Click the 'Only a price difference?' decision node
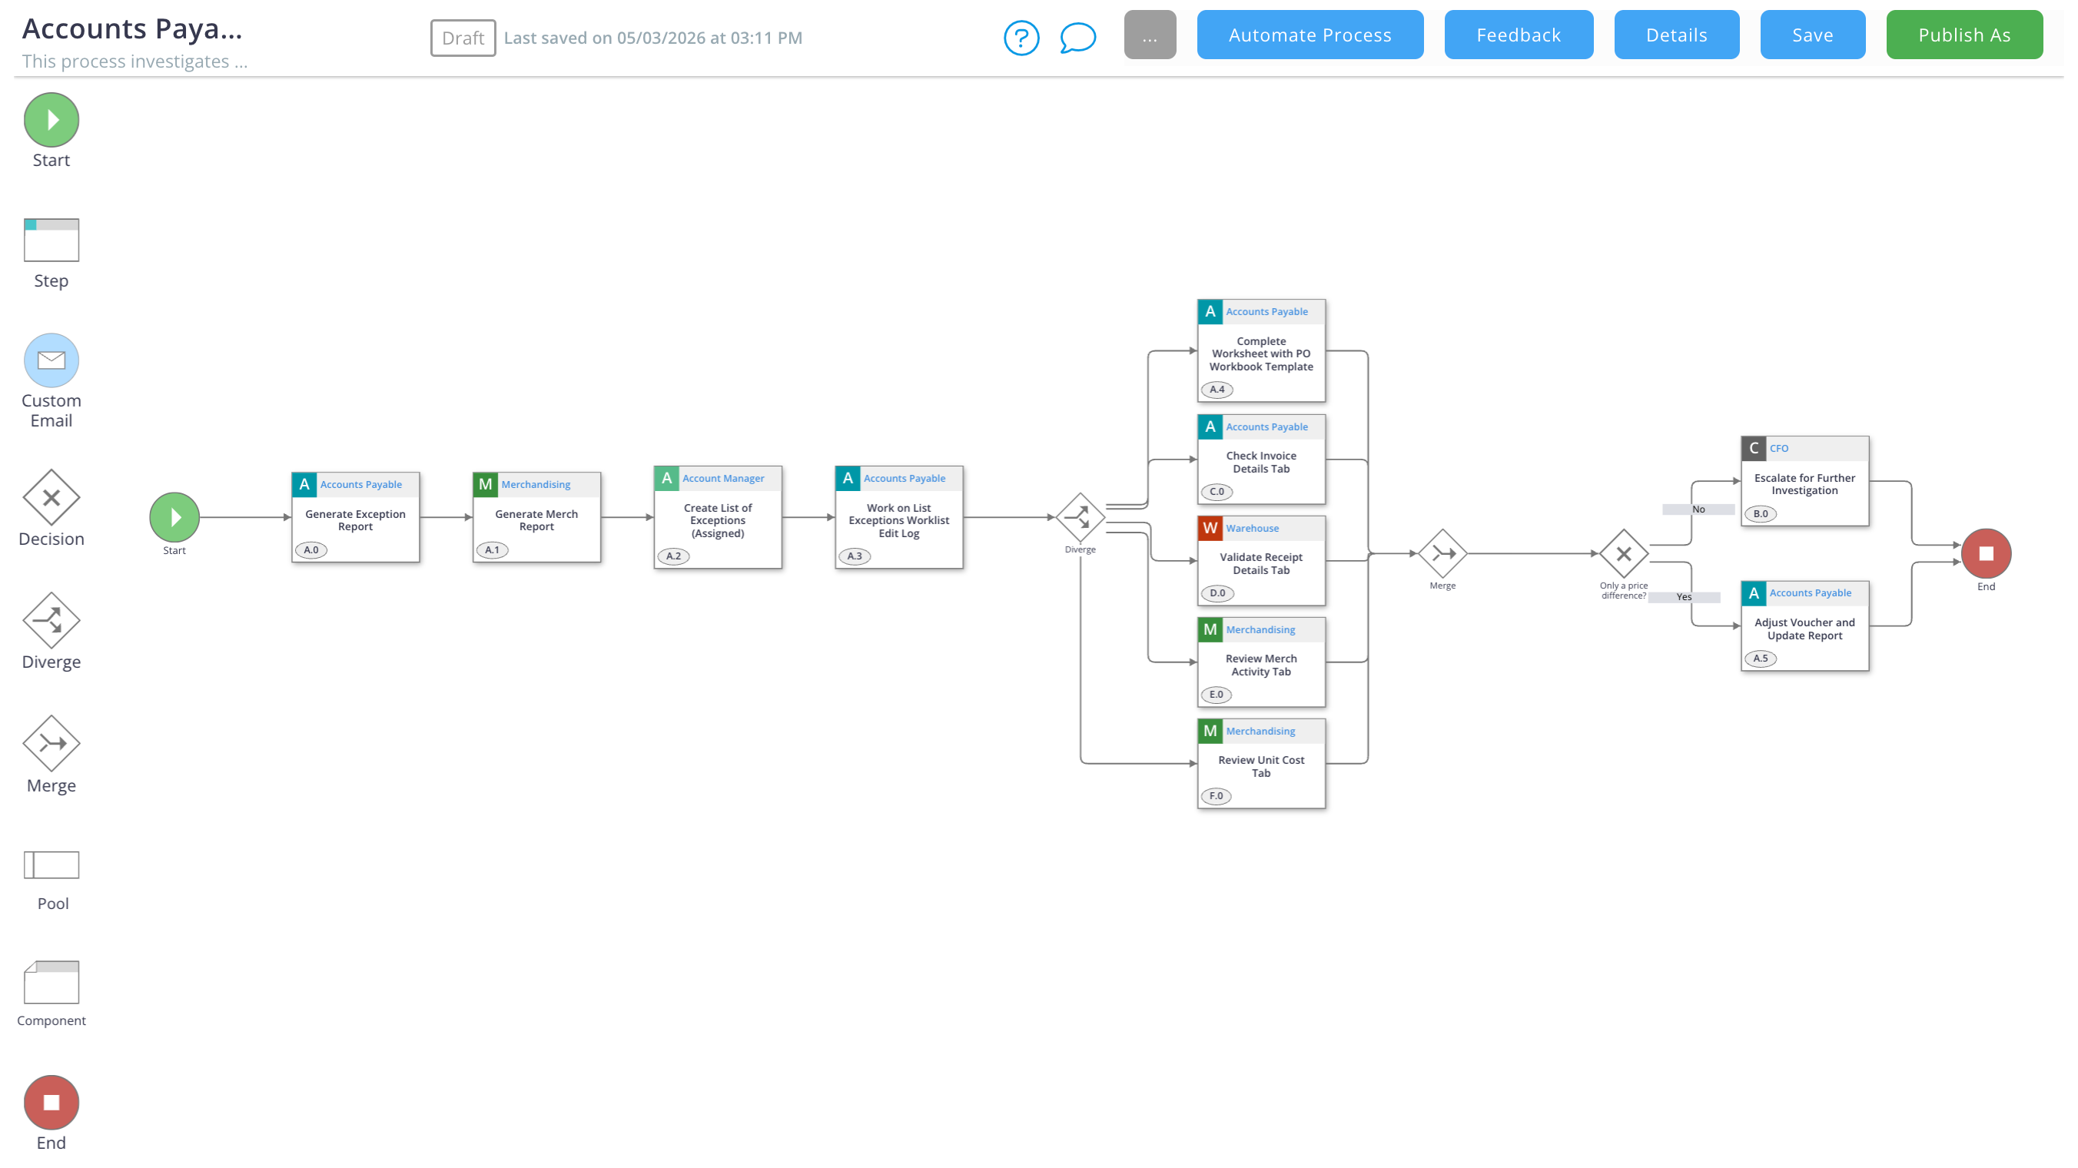The height and width of the screenshot is (1168, 2078). 1623,553
